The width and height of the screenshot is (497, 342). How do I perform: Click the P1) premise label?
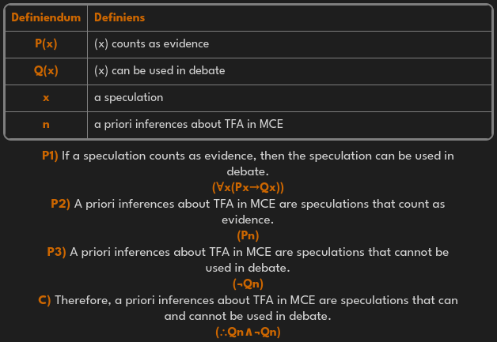click(x=50, y=156)
